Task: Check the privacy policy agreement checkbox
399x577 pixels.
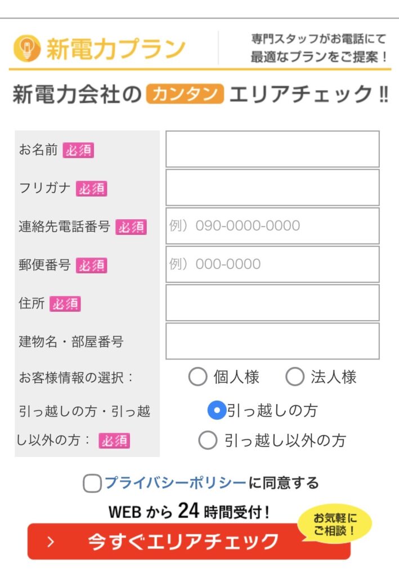Action: (92, 483)
